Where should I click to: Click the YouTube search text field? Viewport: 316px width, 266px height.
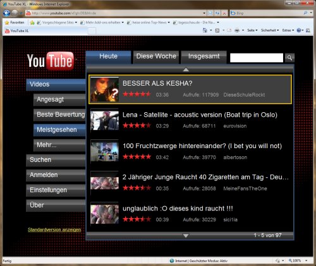coord(257,58)
